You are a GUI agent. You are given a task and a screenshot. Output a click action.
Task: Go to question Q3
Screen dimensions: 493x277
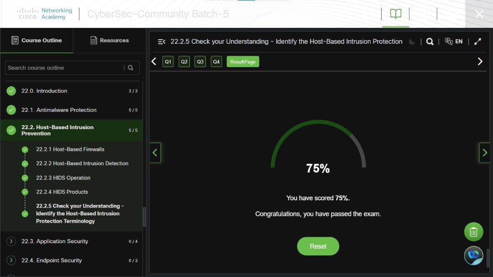point(200,62)
